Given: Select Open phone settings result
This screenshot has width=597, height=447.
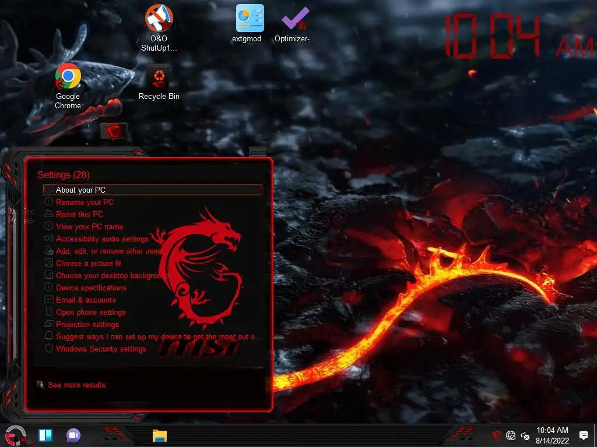Looking at the screenshot, I should click(x=153, y=312).
